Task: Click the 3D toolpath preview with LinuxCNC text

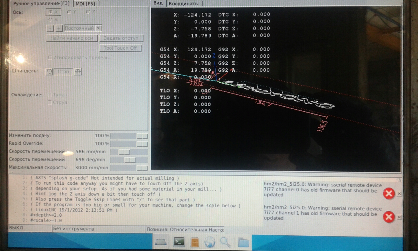Action: [276, 89]
